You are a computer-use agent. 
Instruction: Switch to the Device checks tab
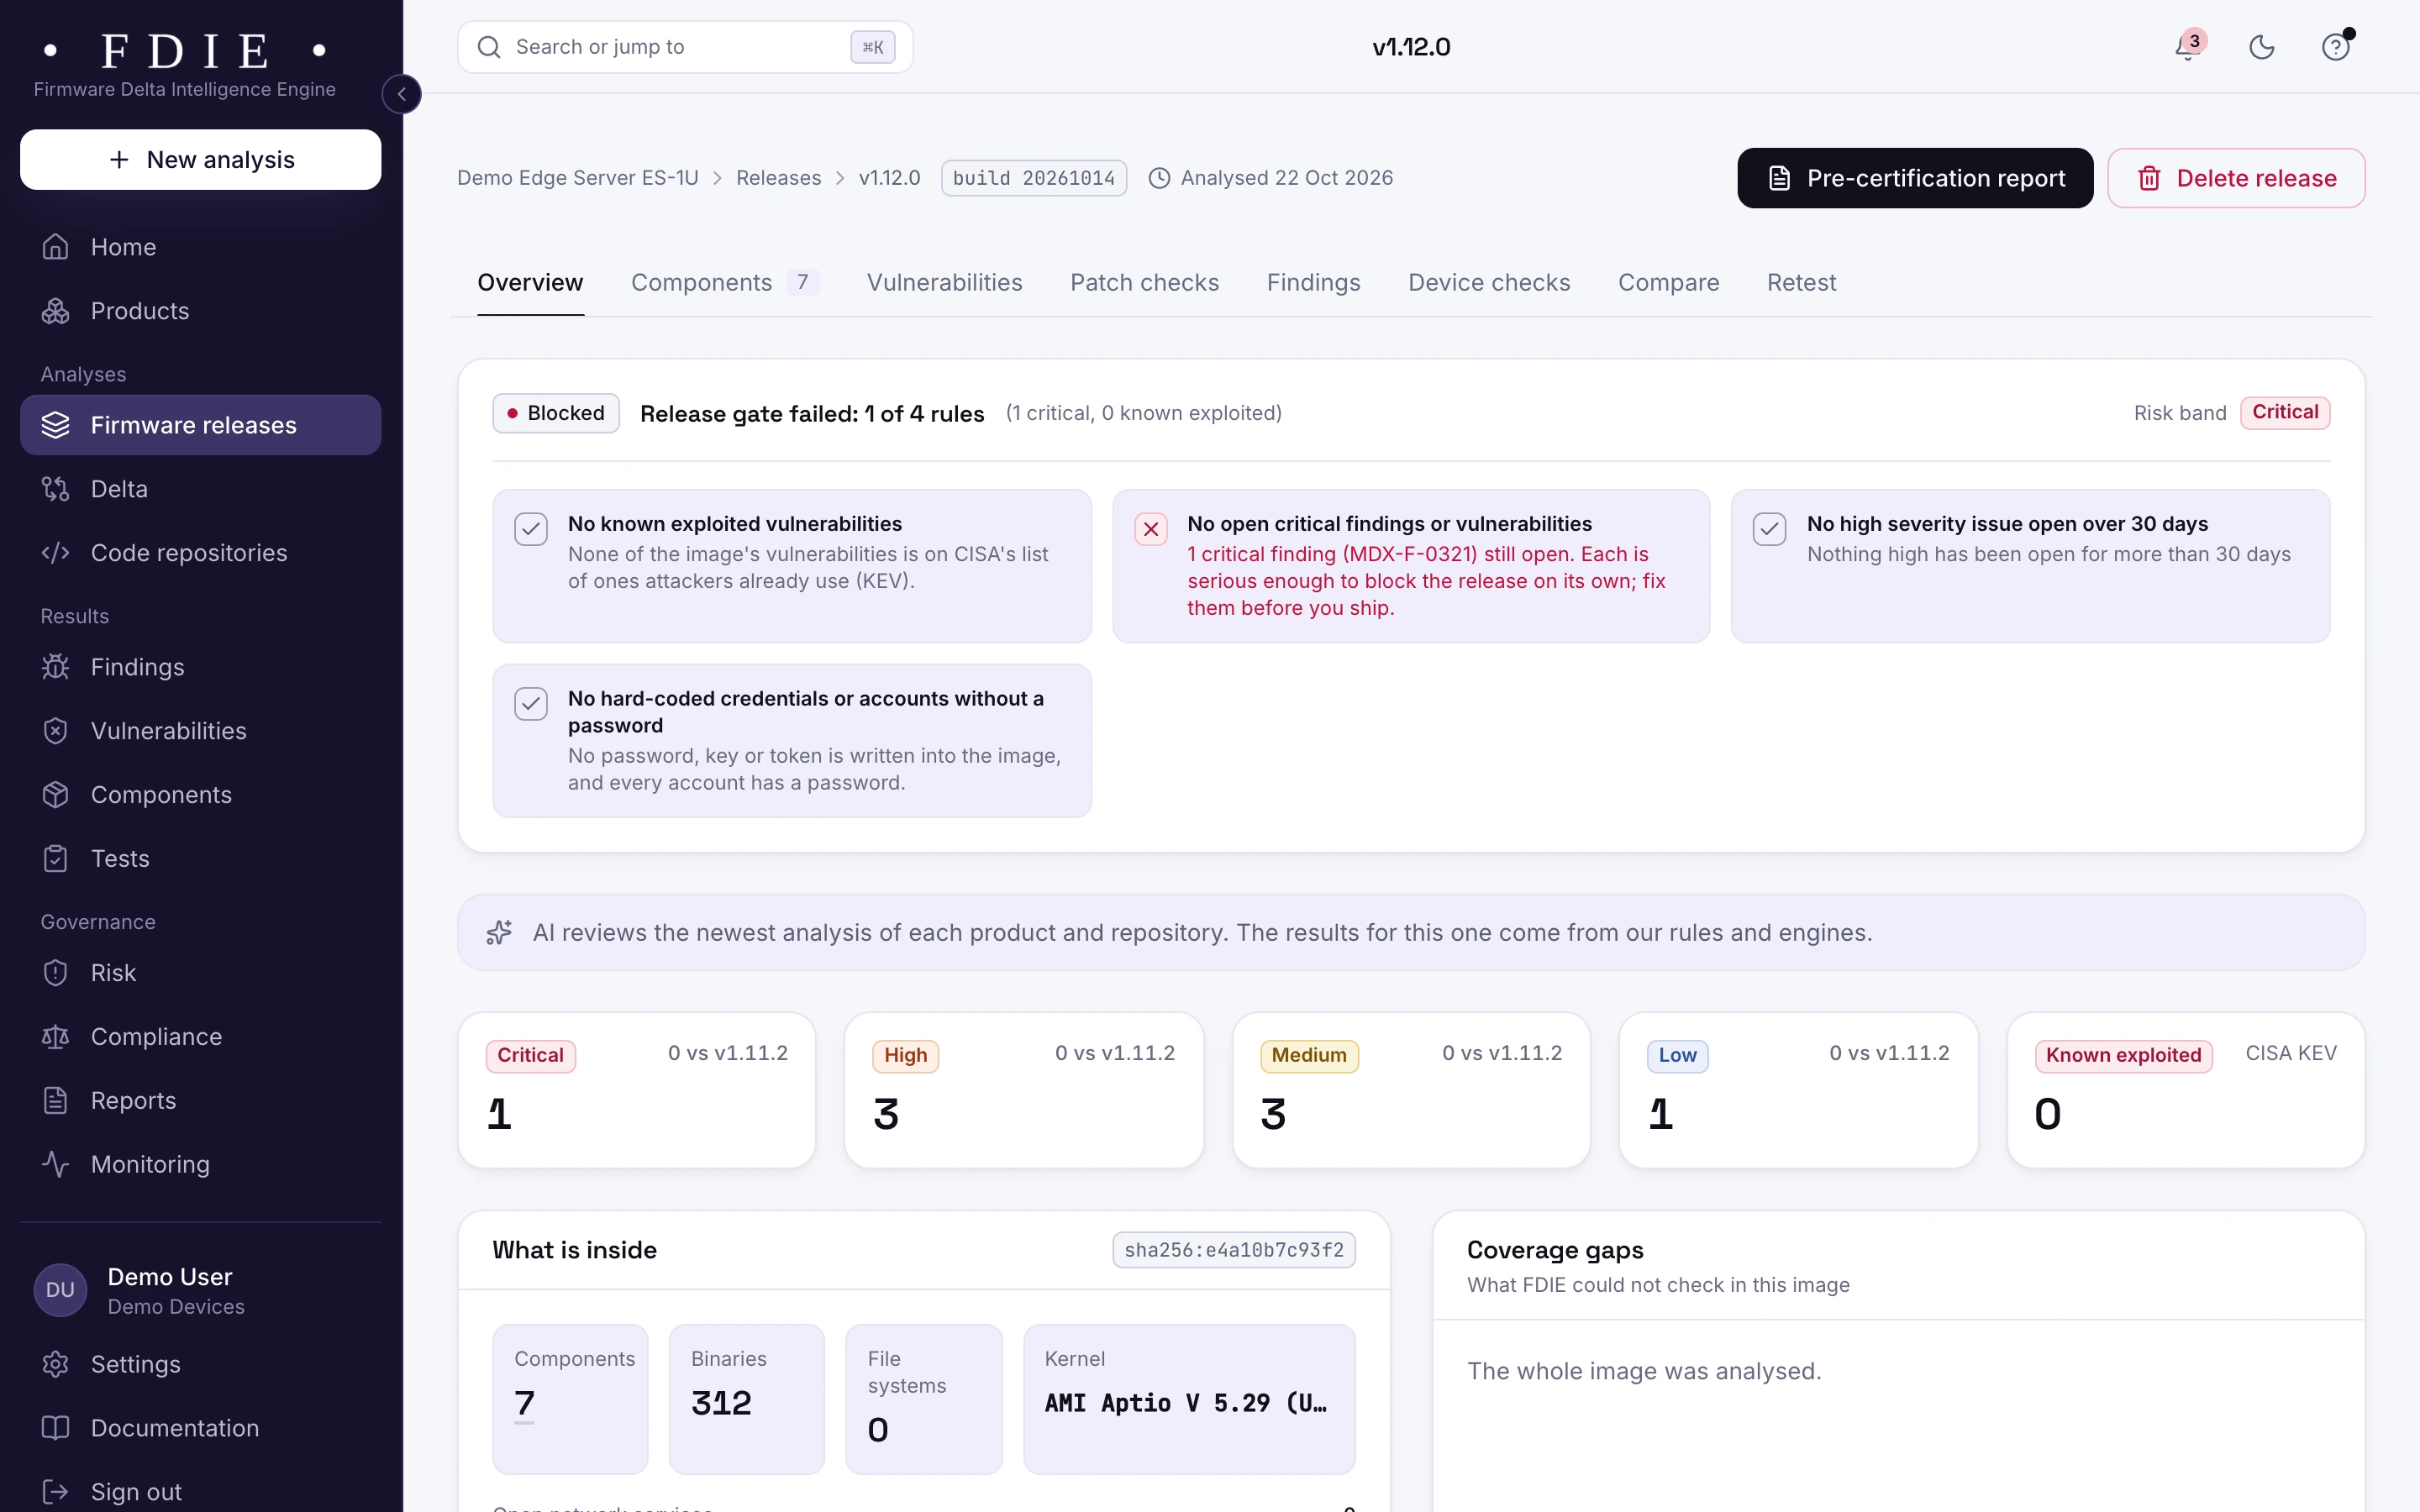coord(1489,283)
